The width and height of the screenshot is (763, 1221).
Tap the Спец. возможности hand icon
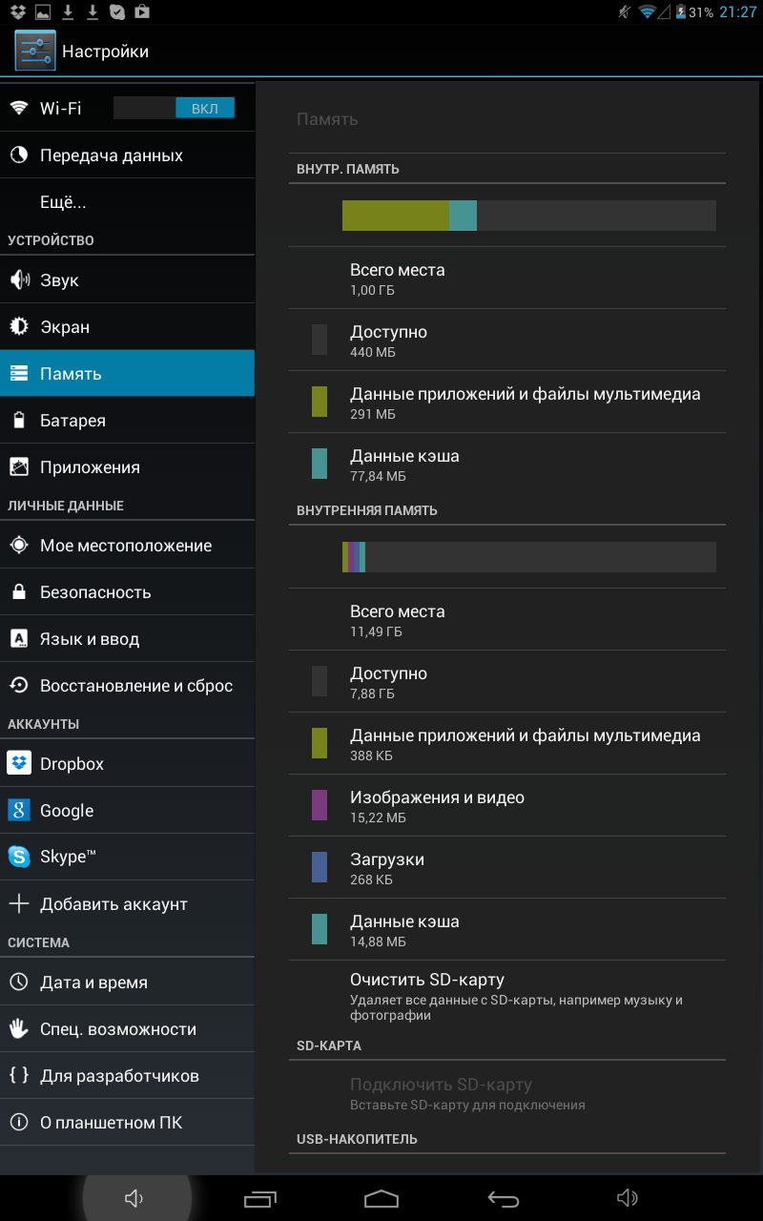coord(18,1028)
